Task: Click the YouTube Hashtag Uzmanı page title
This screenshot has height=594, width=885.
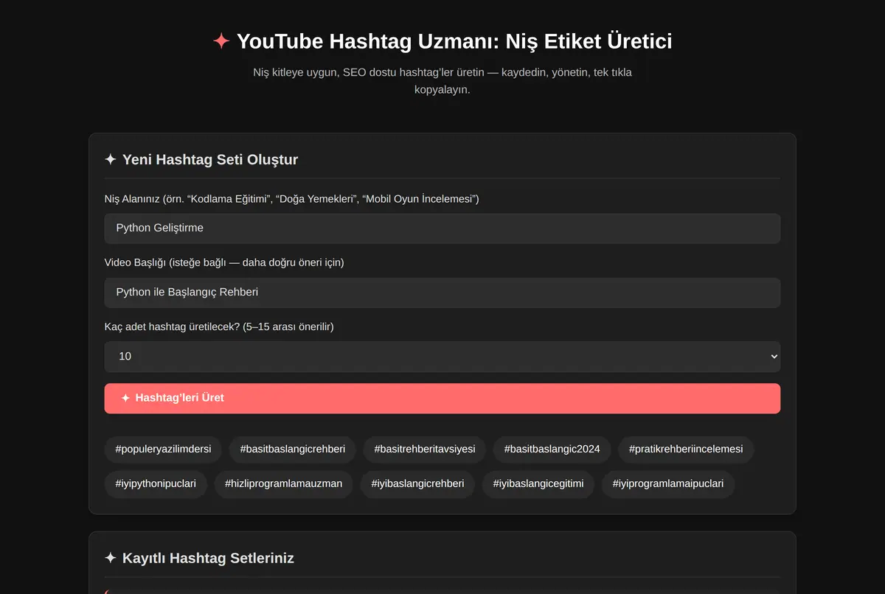Action: (x=454, y=41)
